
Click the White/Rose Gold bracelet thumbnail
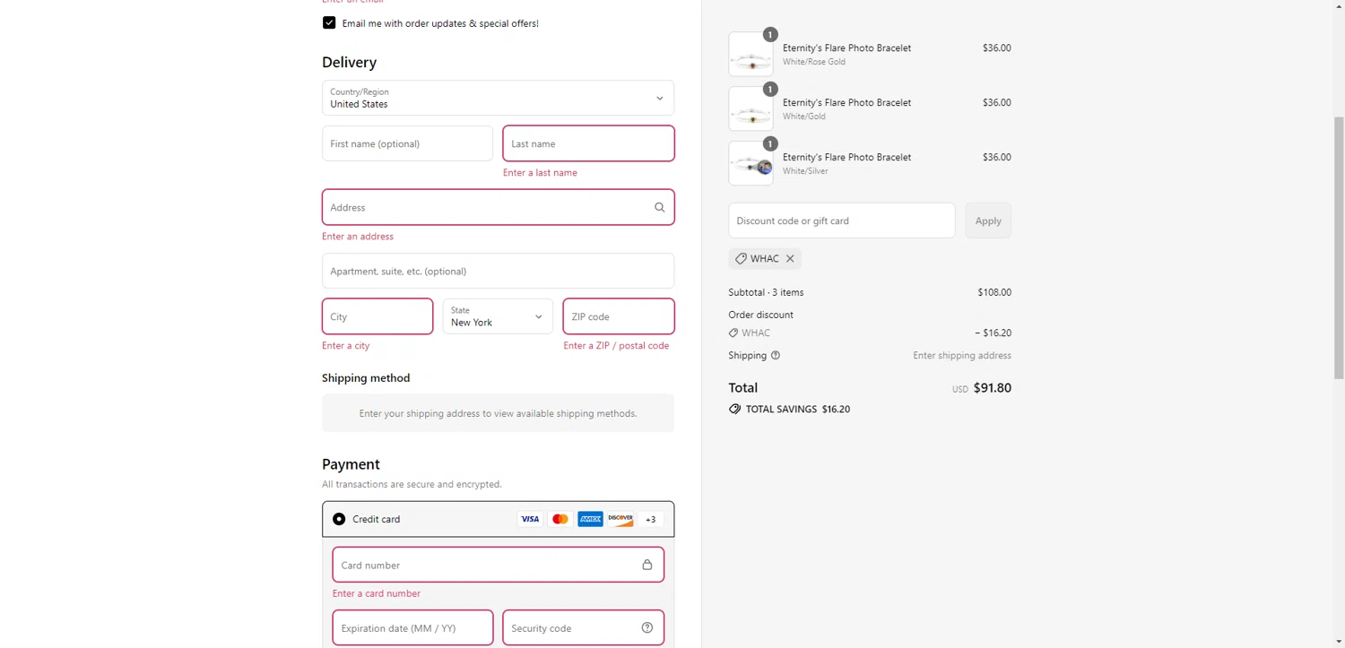click(x=751, y=54)
